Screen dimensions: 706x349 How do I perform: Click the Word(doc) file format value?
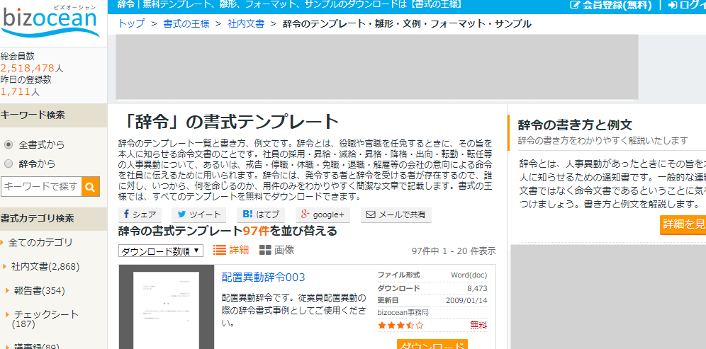pyautogui.click(x=469, y=275)
